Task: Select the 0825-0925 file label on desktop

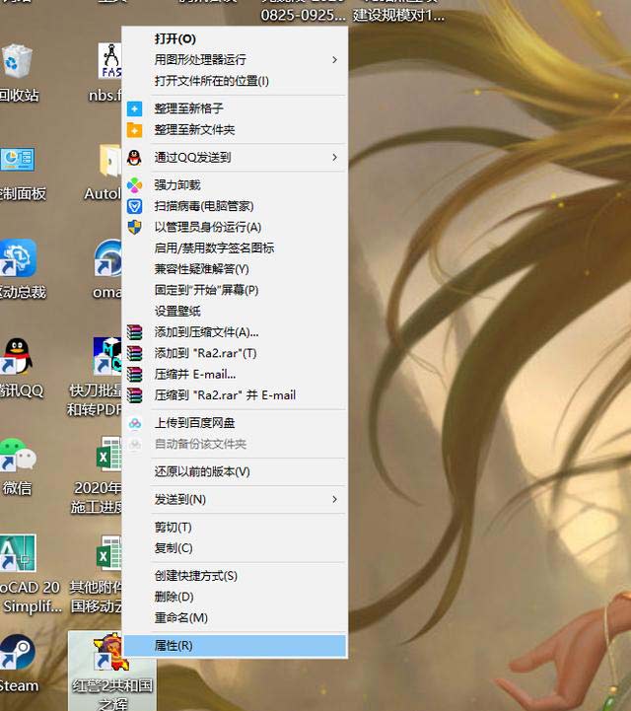Action: pos(303,15)
